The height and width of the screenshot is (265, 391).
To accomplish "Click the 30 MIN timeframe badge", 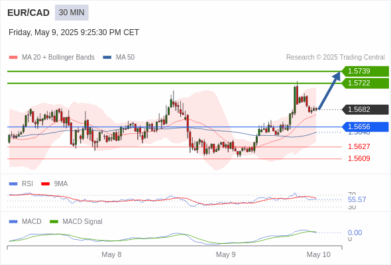I will click(72, 13).
